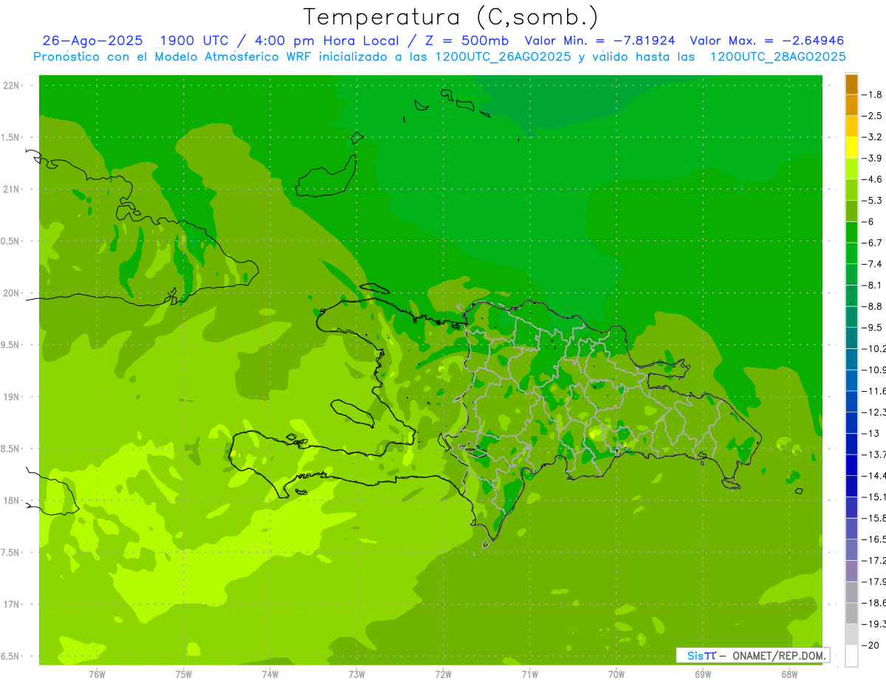Click the '20N' latitude label
886x684 pixels.
[11, 293]
